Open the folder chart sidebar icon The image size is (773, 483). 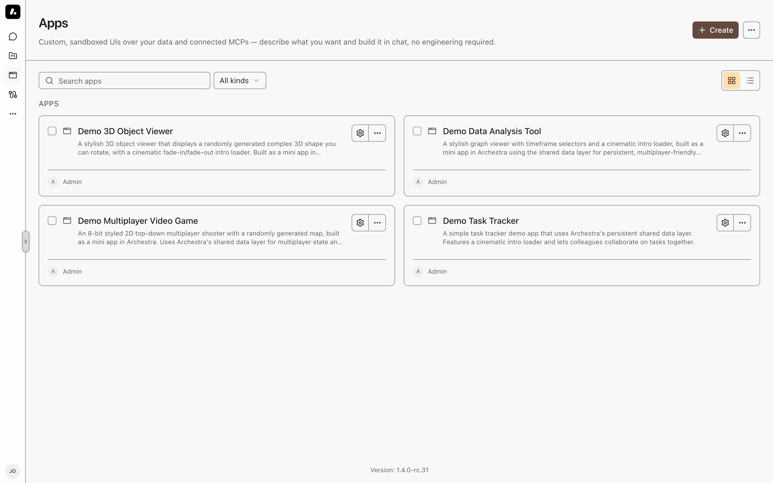pyautogui.click(x=13, y=56)
